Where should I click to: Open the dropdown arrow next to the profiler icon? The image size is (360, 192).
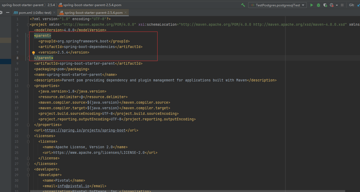click(337, 5)
